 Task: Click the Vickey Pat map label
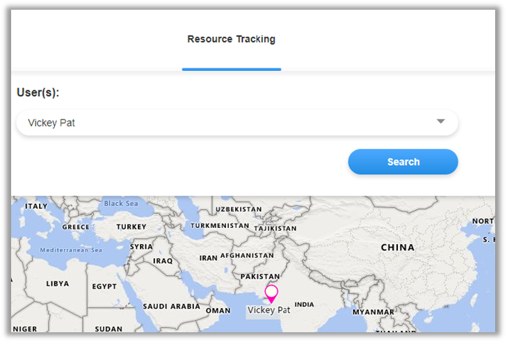click(268, 310)
